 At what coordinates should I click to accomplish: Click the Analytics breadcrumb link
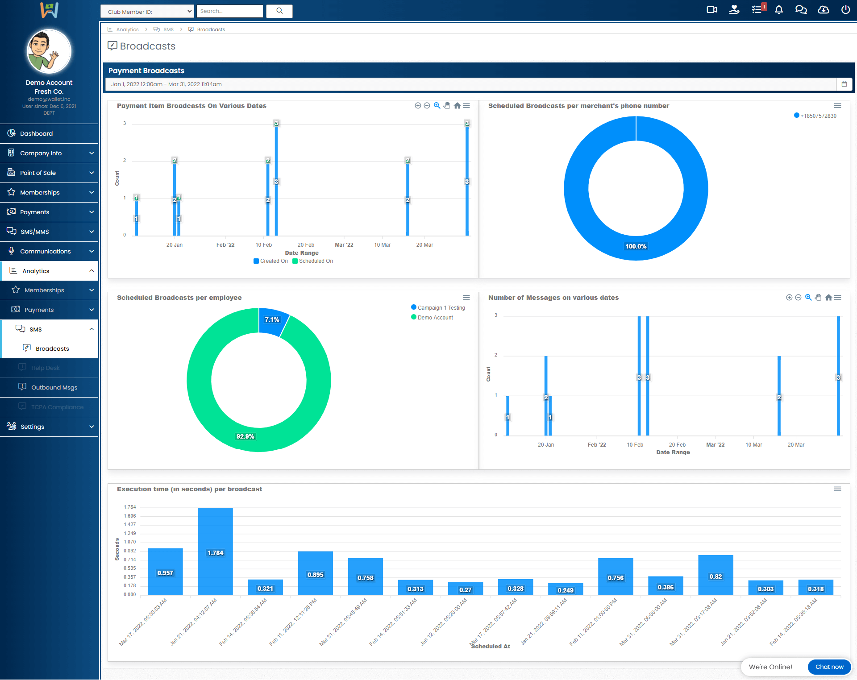coord(127,29)
